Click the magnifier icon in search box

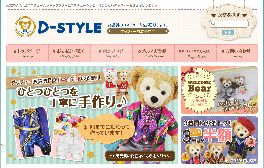213,24
